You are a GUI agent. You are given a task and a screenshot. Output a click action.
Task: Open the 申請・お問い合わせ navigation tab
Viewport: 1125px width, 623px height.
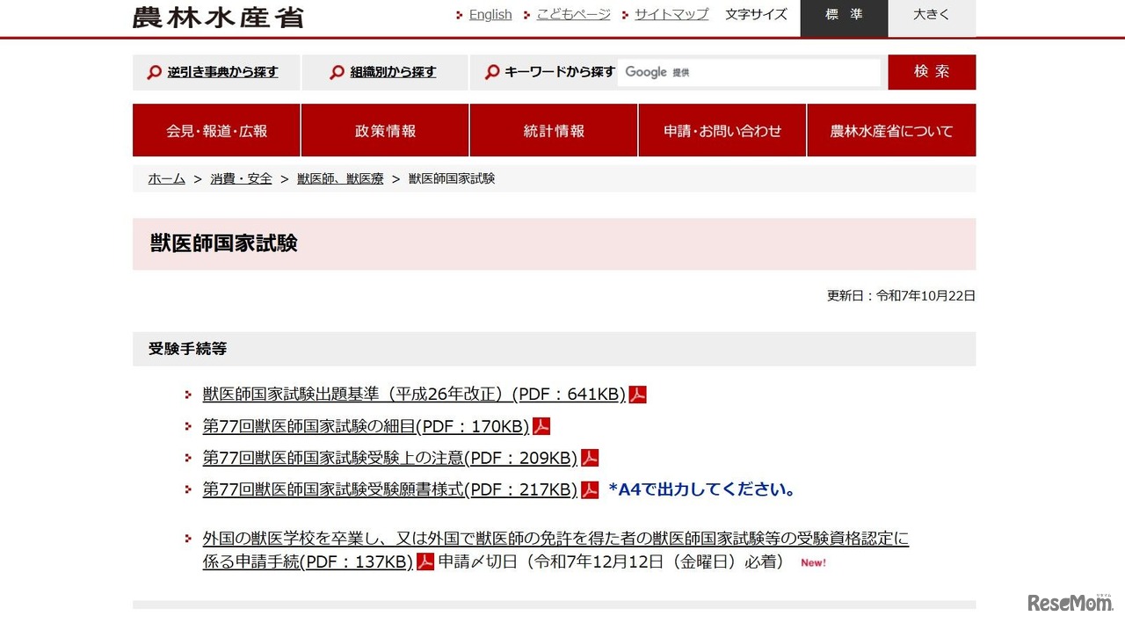(x=722, y=130)
